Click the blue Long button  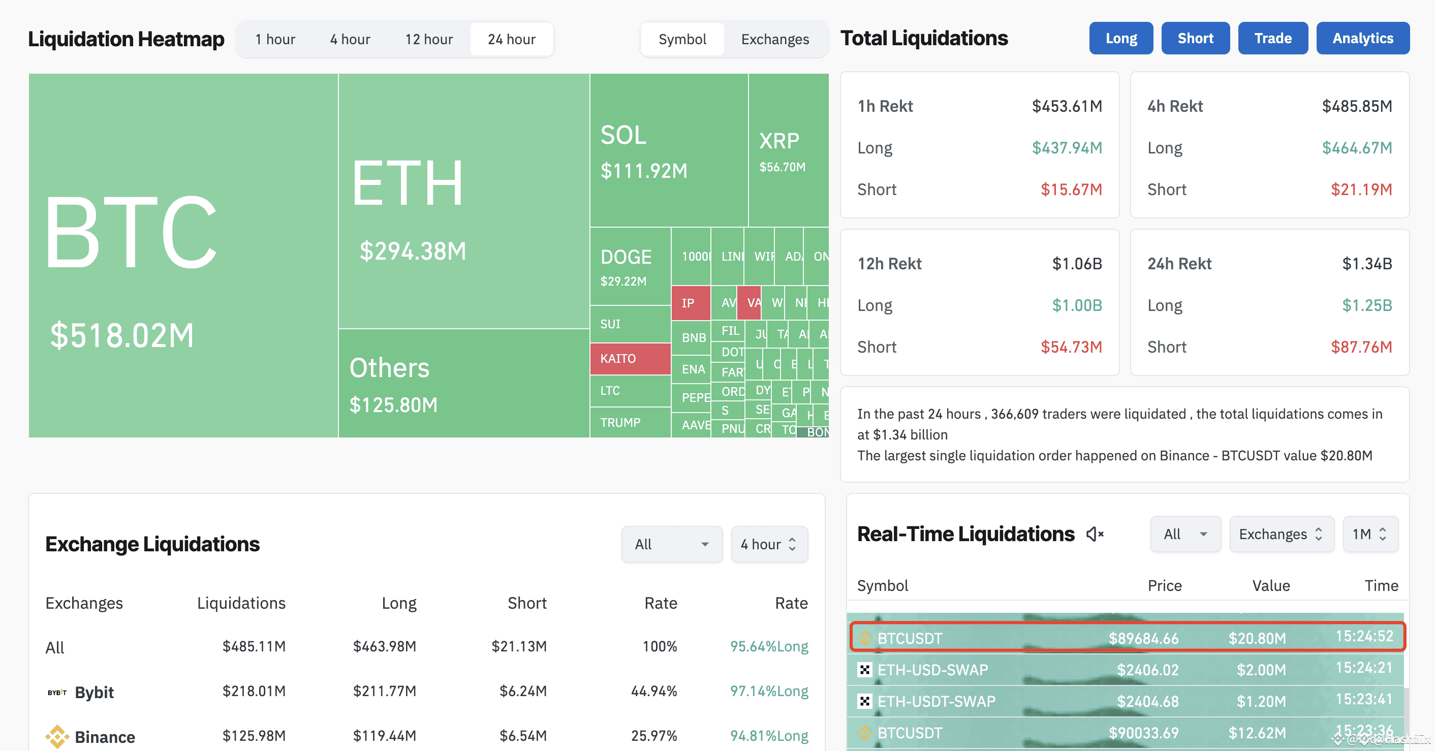pyautogui.click(x=1121, y=39)
